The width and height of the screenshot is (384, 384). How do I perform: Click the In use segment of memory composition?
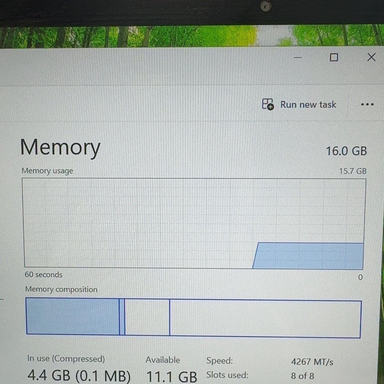click(x=73, y=316)
